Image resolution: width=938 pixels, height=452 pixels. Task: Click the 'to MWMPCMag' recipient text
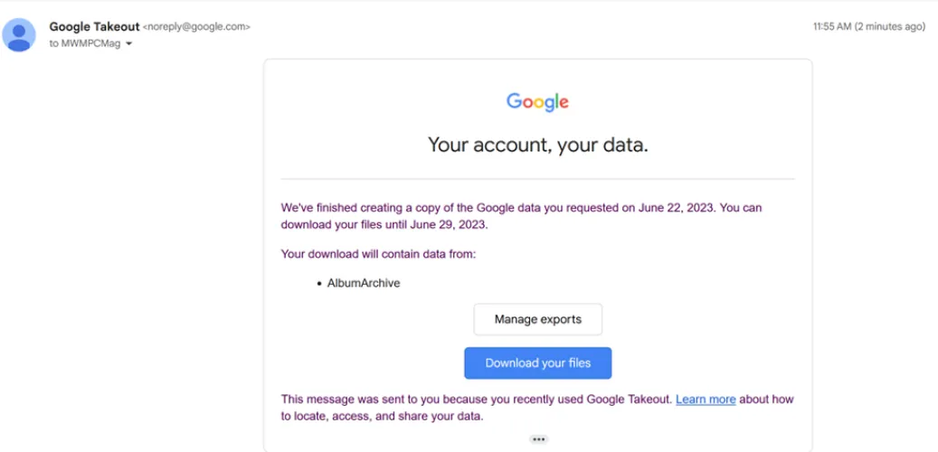[x=85, y=43]
